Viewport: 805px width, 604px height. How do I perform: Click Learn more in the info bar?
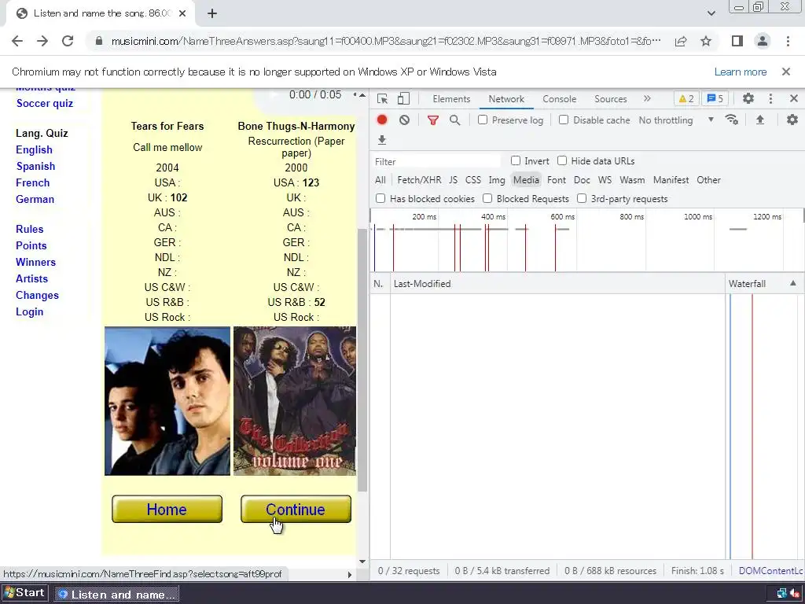click(x=741, y=72)
